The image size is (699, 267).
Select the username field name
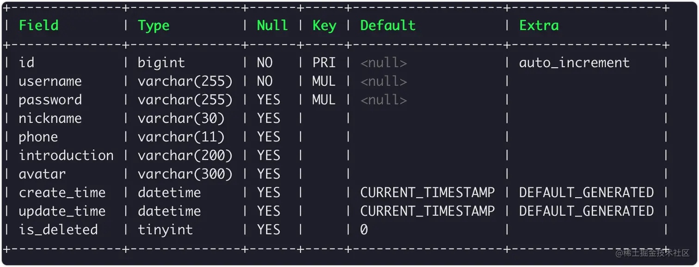coord(50,81)
